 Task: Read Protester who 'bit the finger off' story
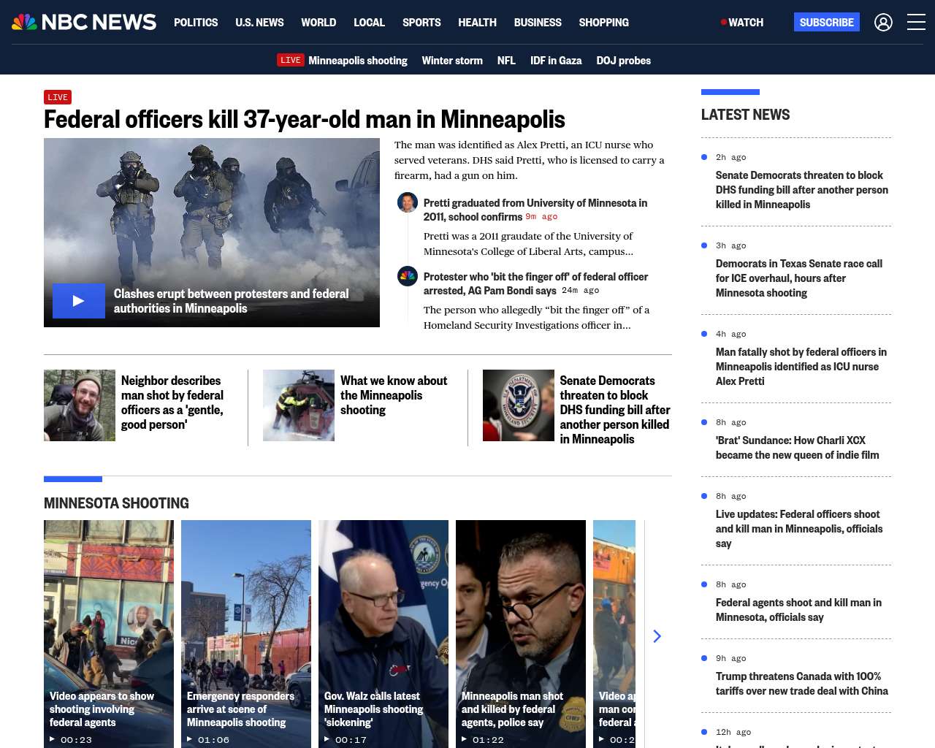tap(536, 283)
